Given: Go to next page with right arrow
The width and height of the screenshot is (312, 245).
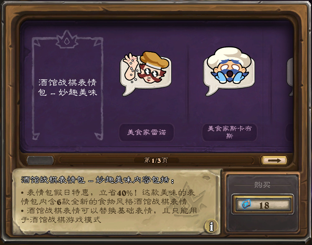Looking at the screenshot, I should [x=274, y=160].
